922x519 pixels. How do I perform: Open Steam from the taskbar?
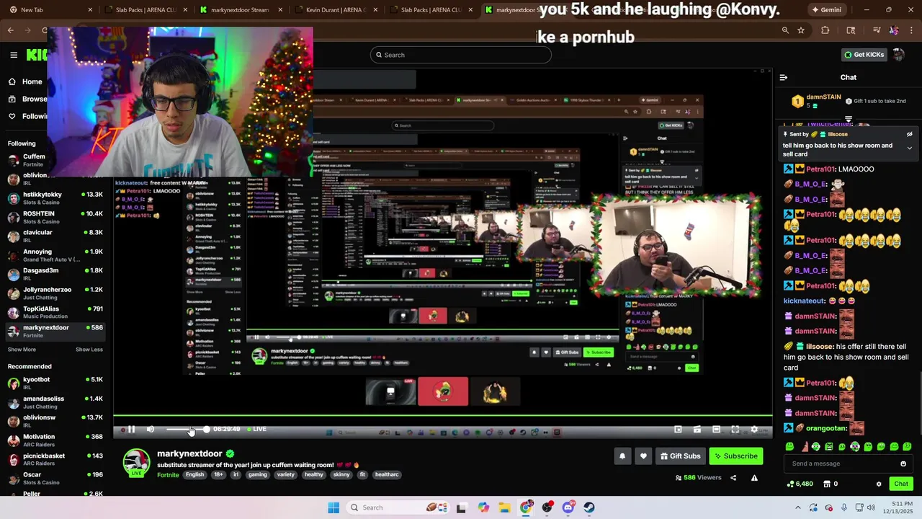[589, 507]
